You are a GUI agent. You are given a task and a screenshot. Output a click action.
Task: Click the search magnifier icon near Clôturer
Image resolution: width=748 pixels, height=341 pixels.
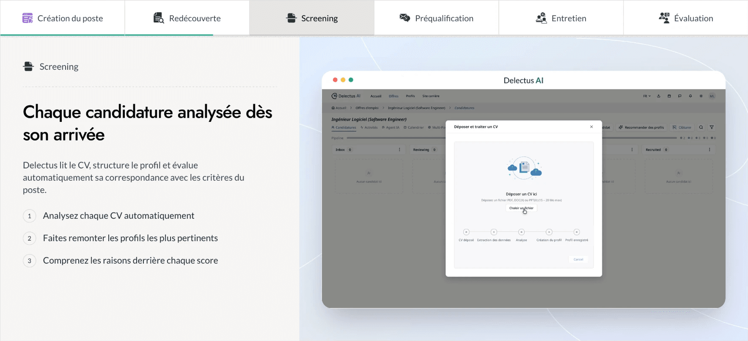(701, 127)
